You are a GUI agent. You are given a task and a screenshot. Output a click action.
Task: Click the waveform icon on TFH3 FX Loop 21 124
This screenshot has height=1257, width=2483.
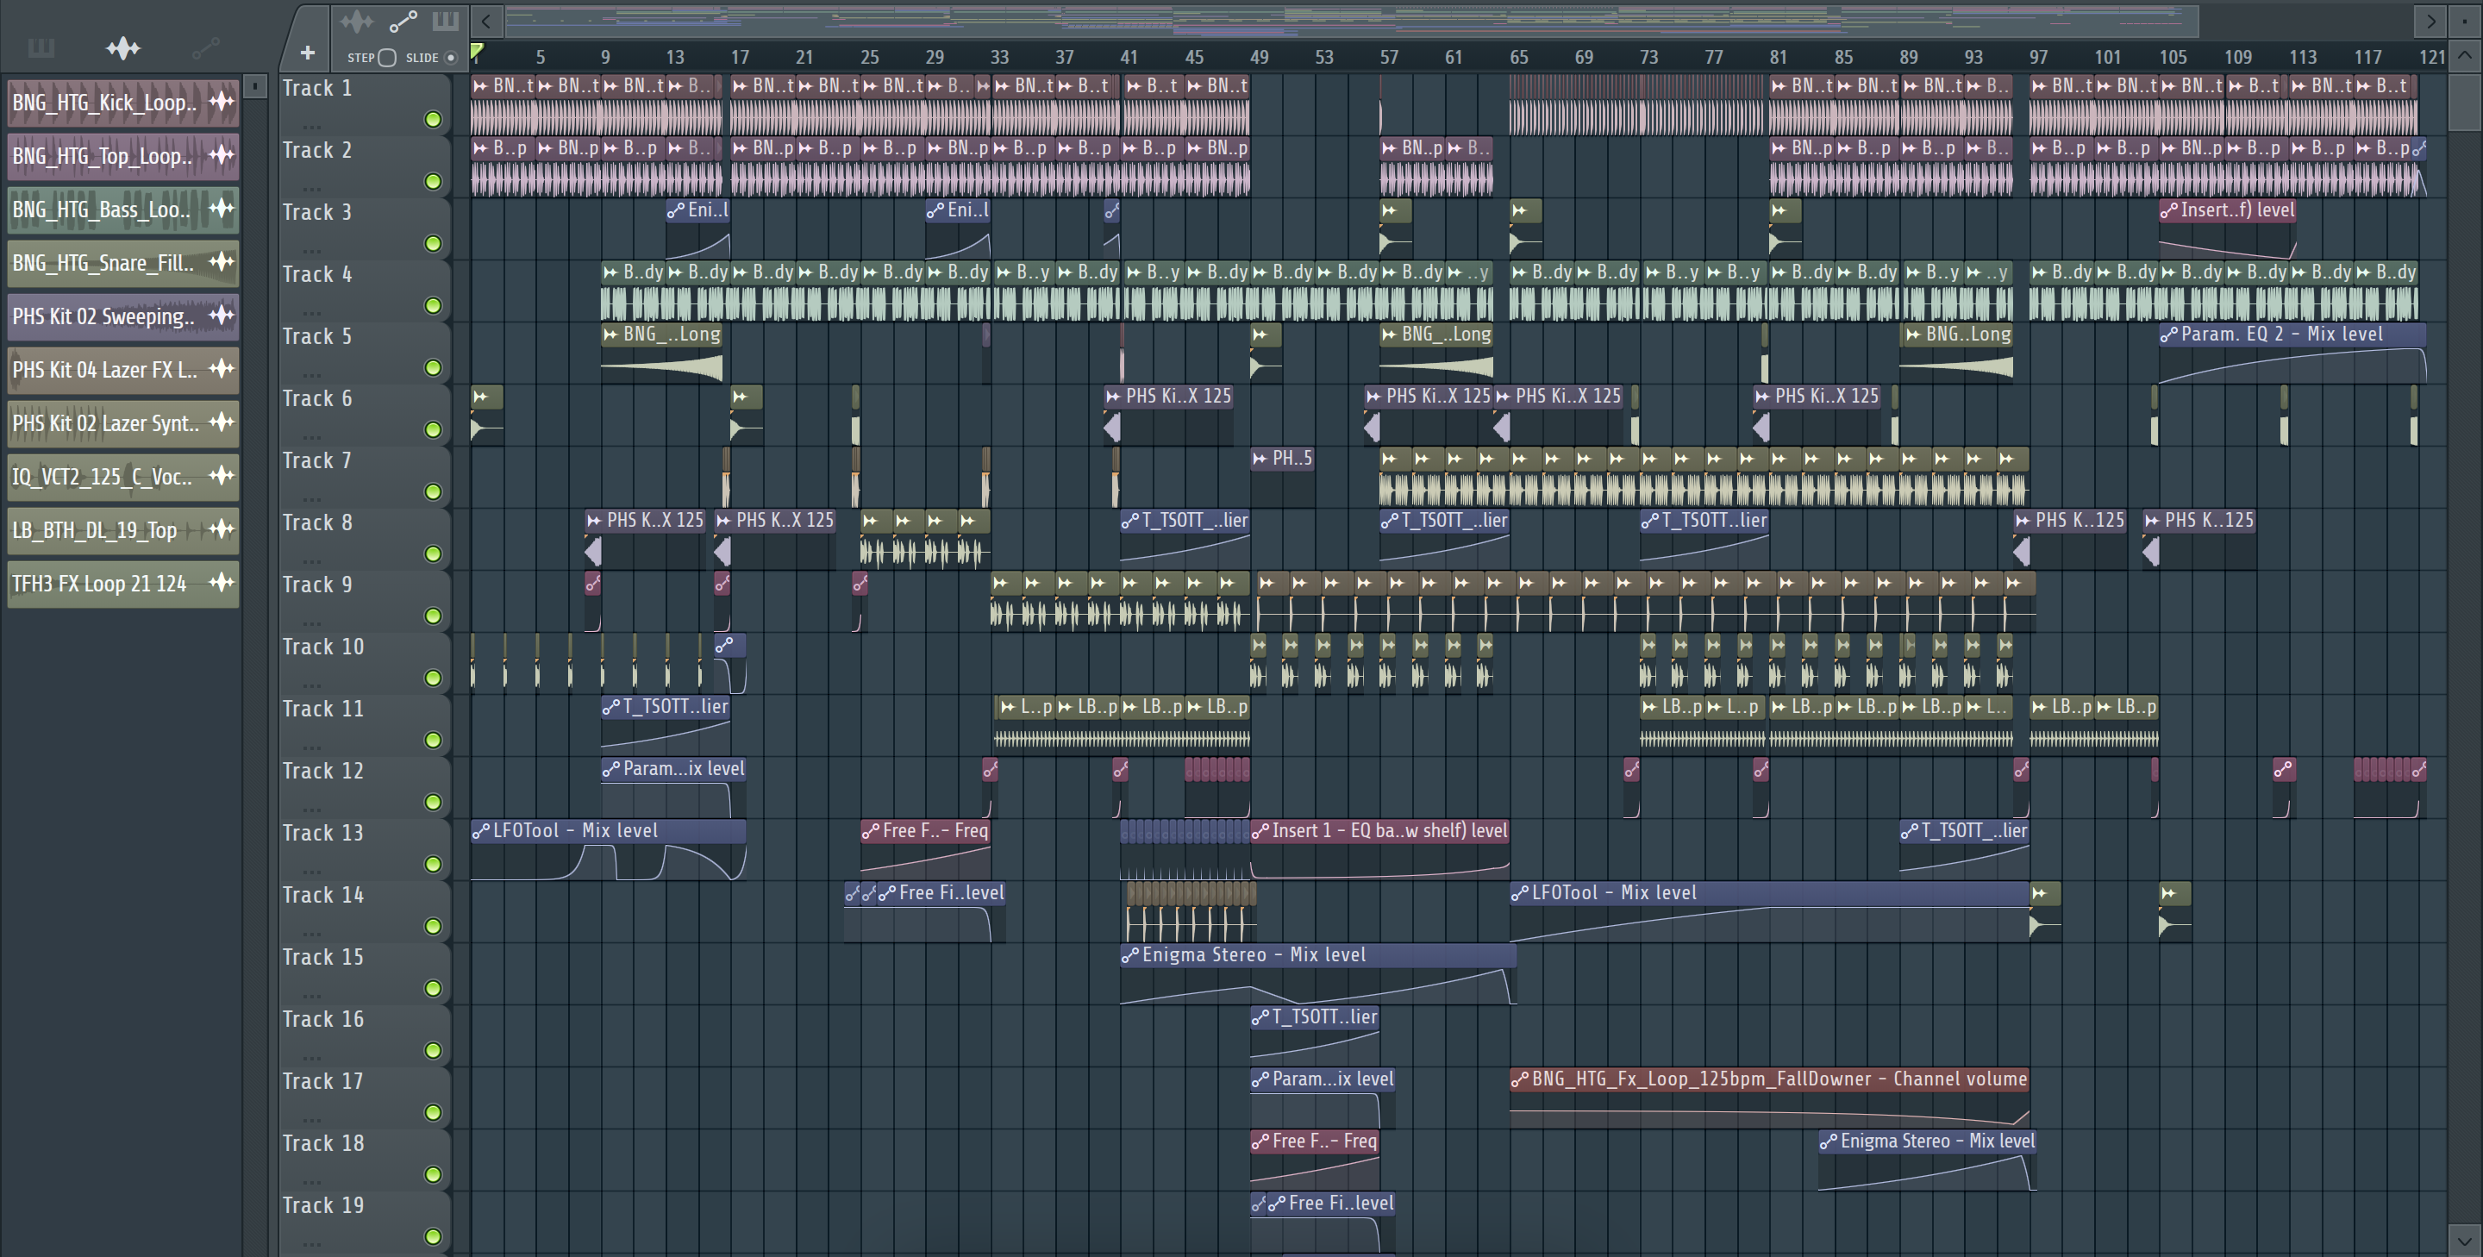222,582
